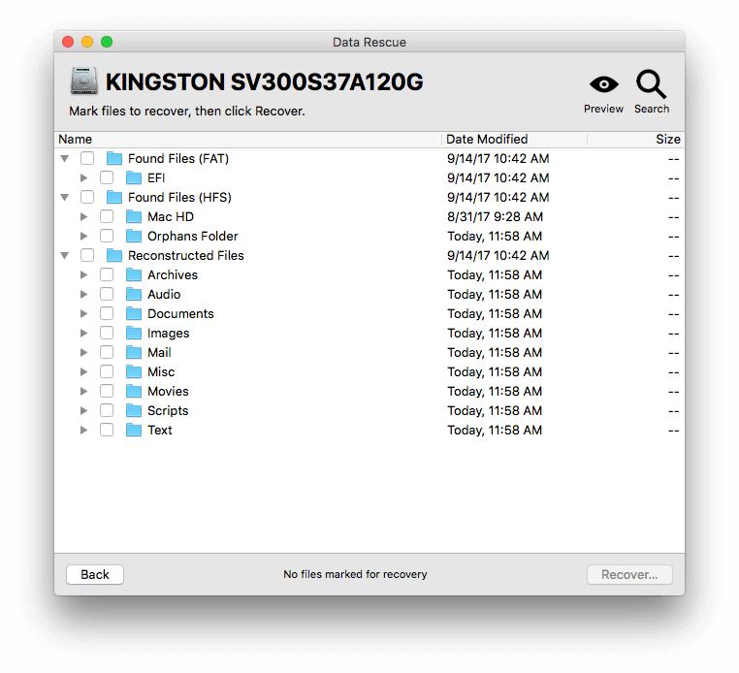Expand the EFI folder
The width and height of the screenshot is (739, 673).
(84, 177)
